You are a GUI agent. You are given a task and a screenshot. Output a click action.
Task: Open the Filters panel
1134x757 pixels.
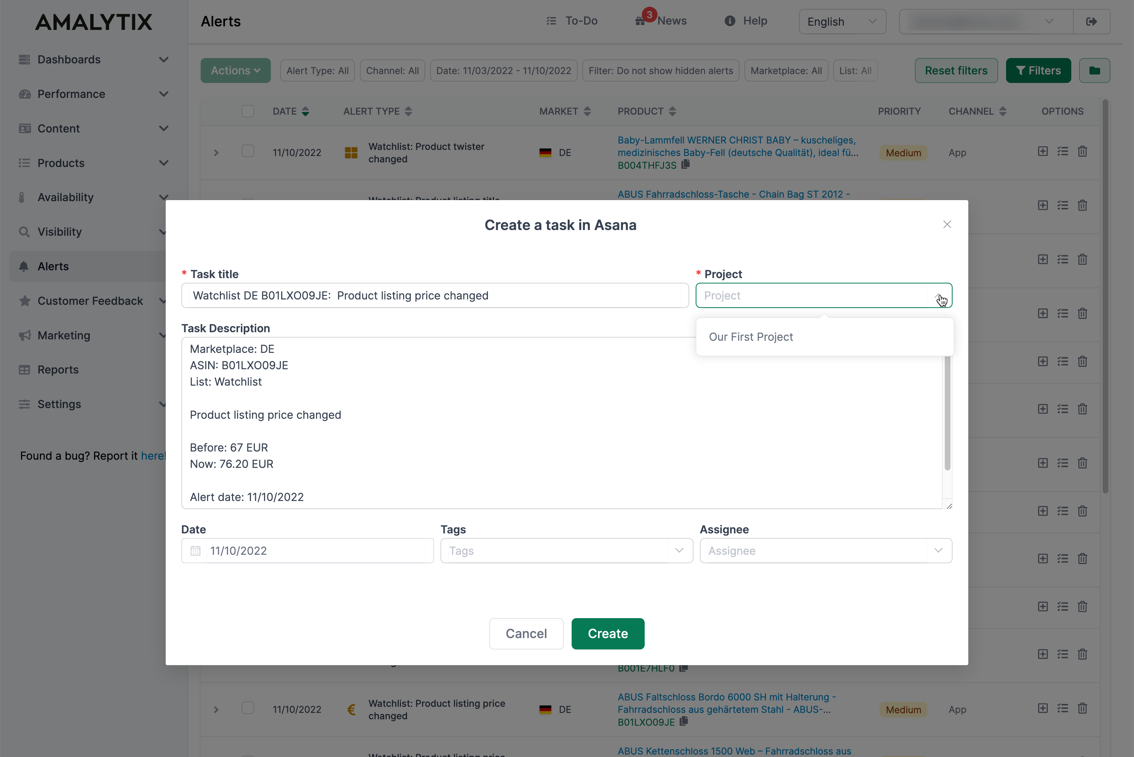[1038, 71]
